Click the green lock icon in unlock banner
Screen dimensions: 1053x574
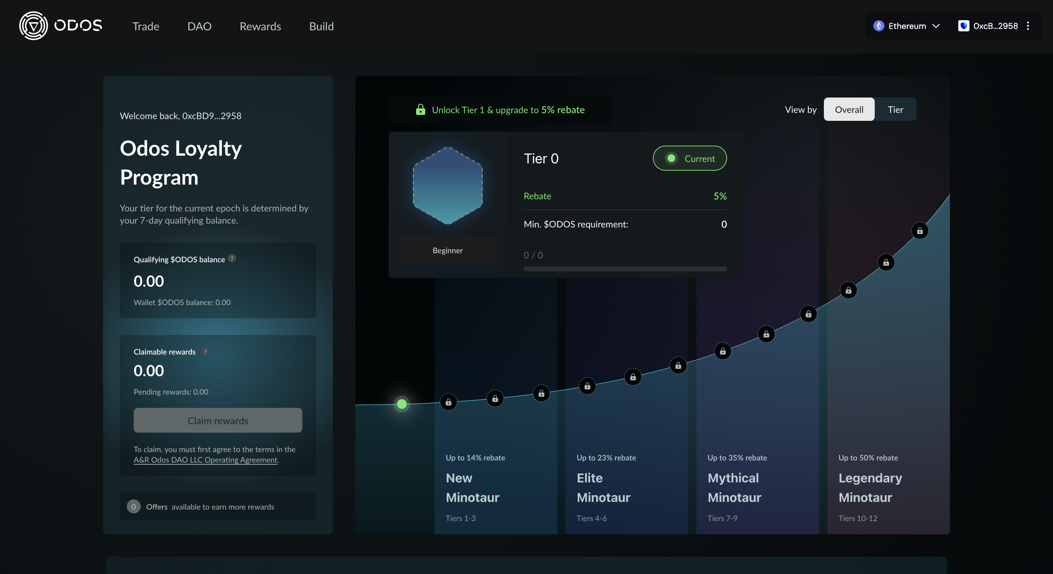click(420, 110)
